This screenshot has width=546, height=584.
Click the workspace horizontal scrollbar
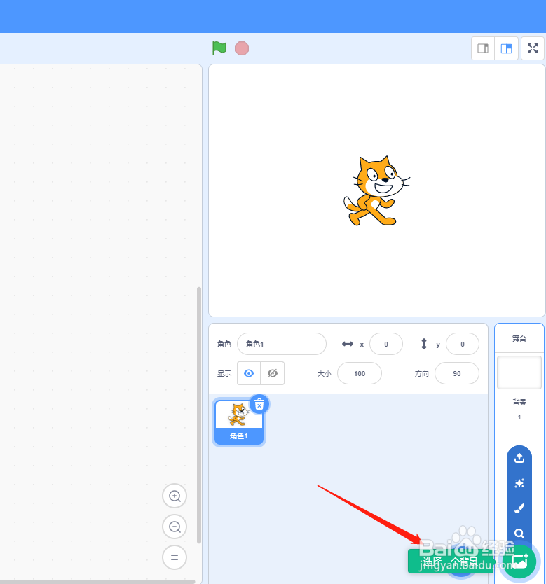tap(97, 581)
